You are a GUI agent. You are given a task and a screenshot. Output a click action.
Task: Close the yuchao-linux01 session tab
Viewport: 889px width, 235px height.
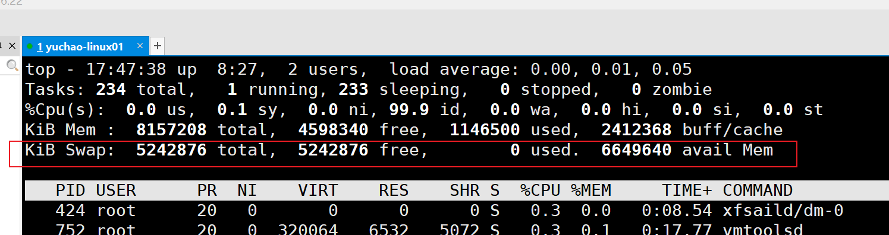[140, 46]
